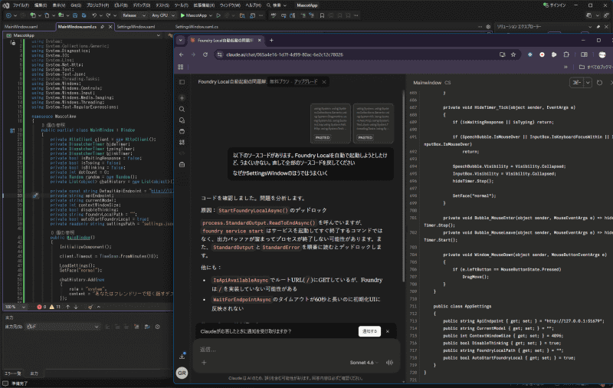Click サインイン sign-in button in Visual Studio
The height and width of the screenshot is (388, 613).
tap(554, 5)
